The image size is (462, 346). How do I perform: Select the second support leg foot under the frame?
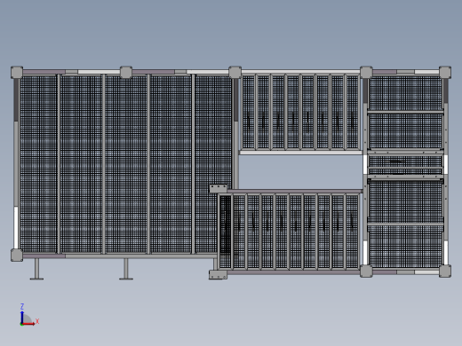click(126, 279)
